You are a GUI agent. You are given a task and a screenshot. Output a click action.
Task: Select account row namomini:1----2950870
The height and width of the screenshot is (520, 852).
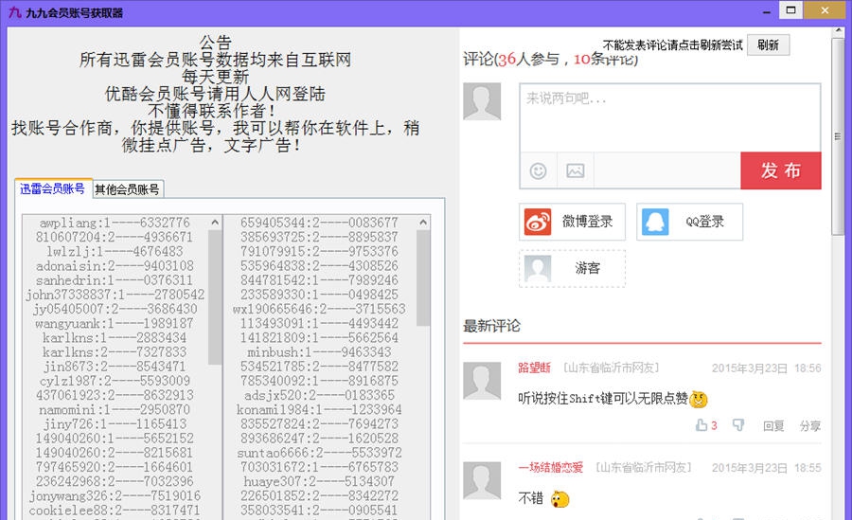(x=115, y=409)
